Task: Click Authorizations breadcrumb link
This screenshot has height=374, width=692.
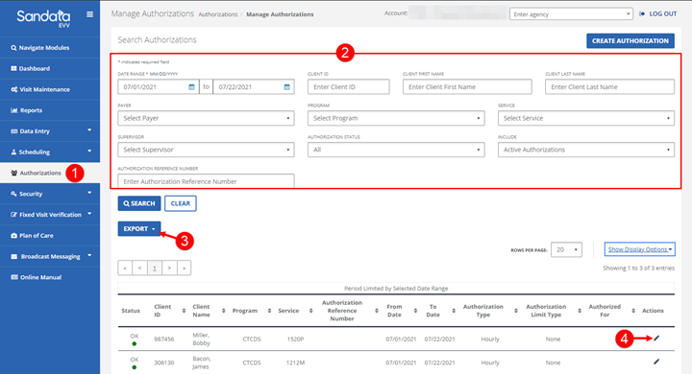Action: (x=218, y=14)
